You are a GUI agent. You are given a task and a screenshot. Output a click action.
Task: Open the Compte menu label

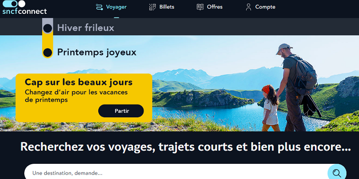pyautogui.click(x=265, y=7)
